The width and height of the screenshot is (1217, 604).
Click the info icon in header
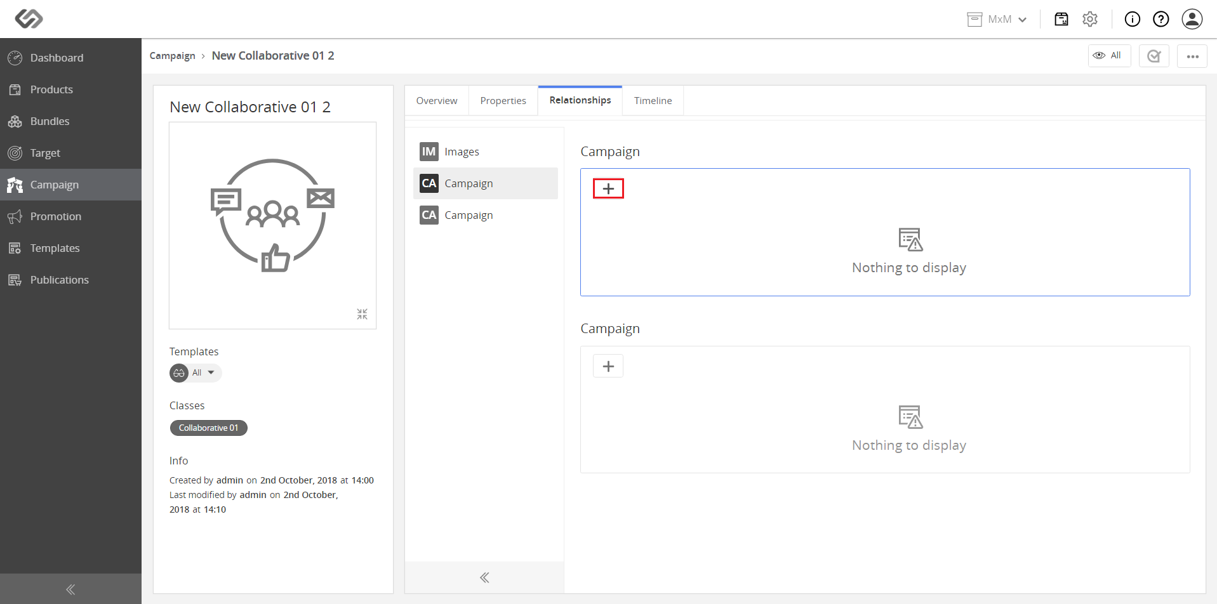pyautogui.click(x=1133, y=19)
